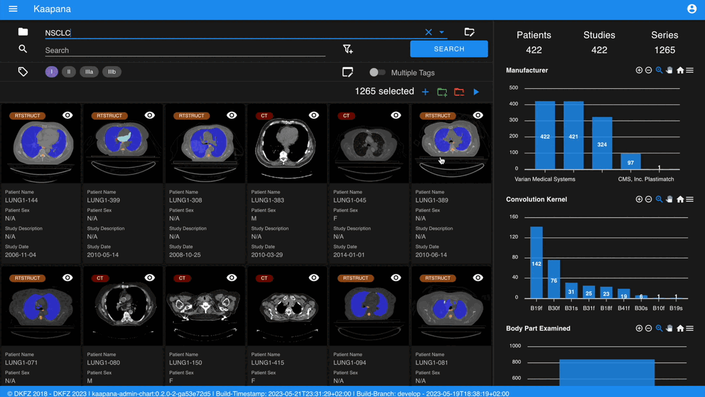Activate pan hand on Convolution Kernel chart

click(x=670, y=199)
